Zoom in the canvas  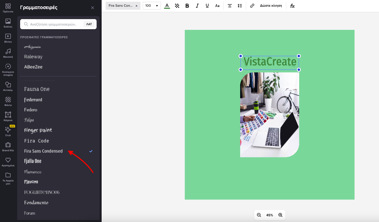280,215
